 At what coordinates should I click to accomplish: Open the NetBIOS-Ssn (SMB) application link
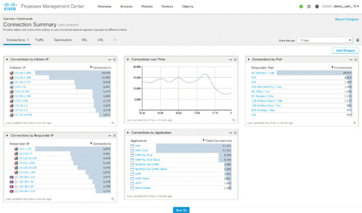pos(147,164)
